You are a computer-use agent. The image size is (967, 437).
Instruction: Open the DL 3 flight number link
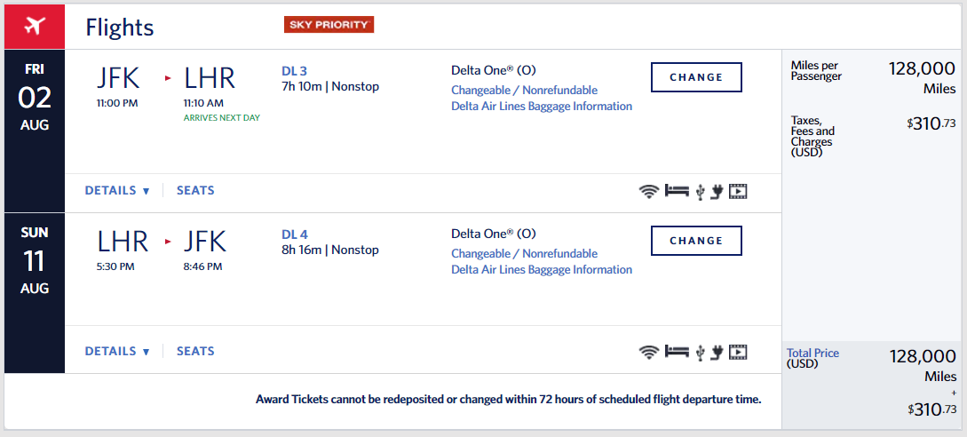tap(295, 71)
